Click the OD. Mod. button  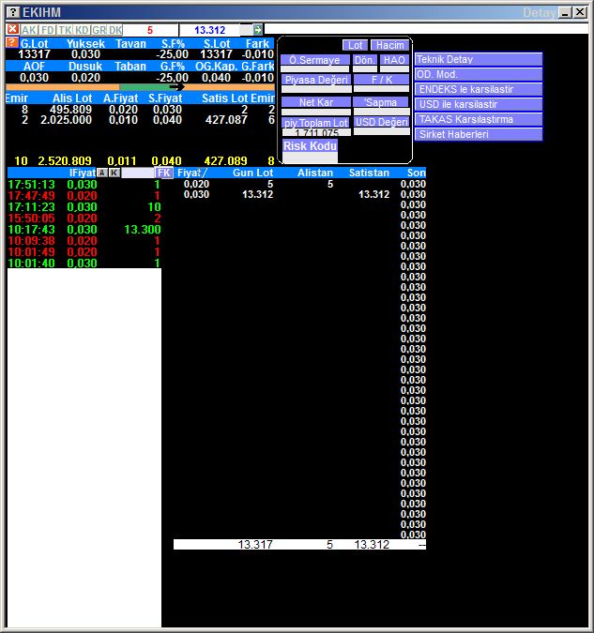(x=479, y=74)
